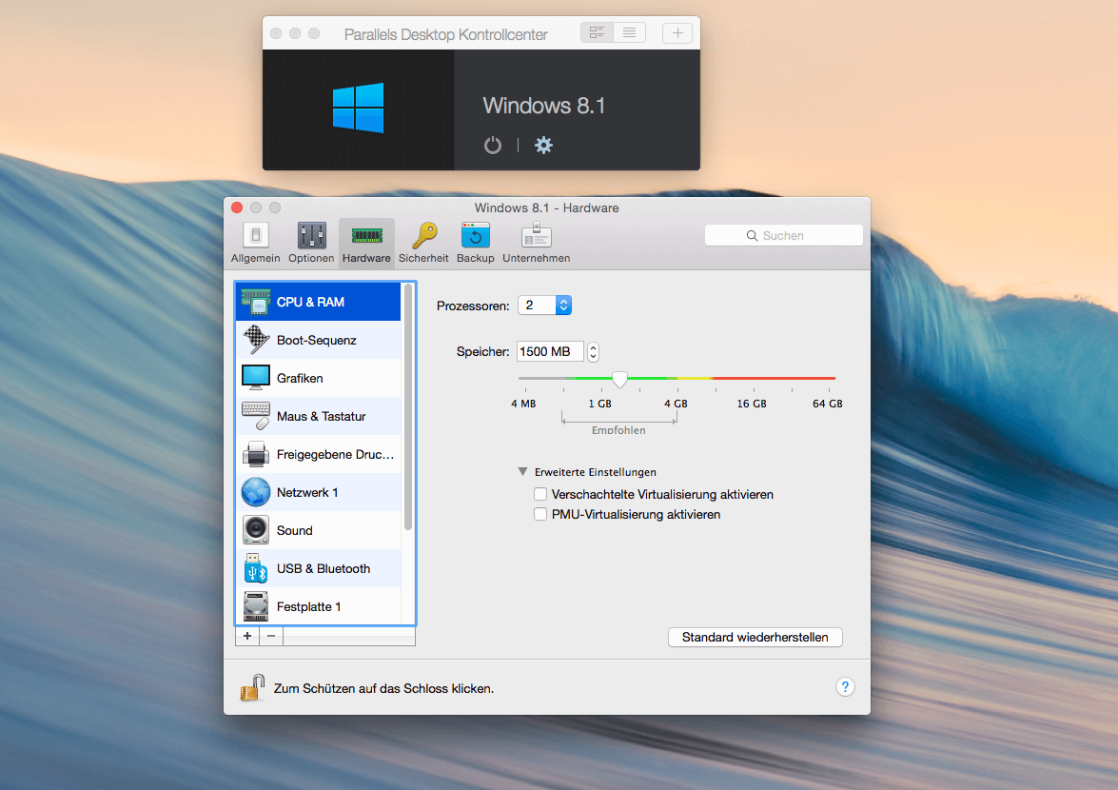
Task: Open the Sicherheit key tab
Action: (423, 243)
